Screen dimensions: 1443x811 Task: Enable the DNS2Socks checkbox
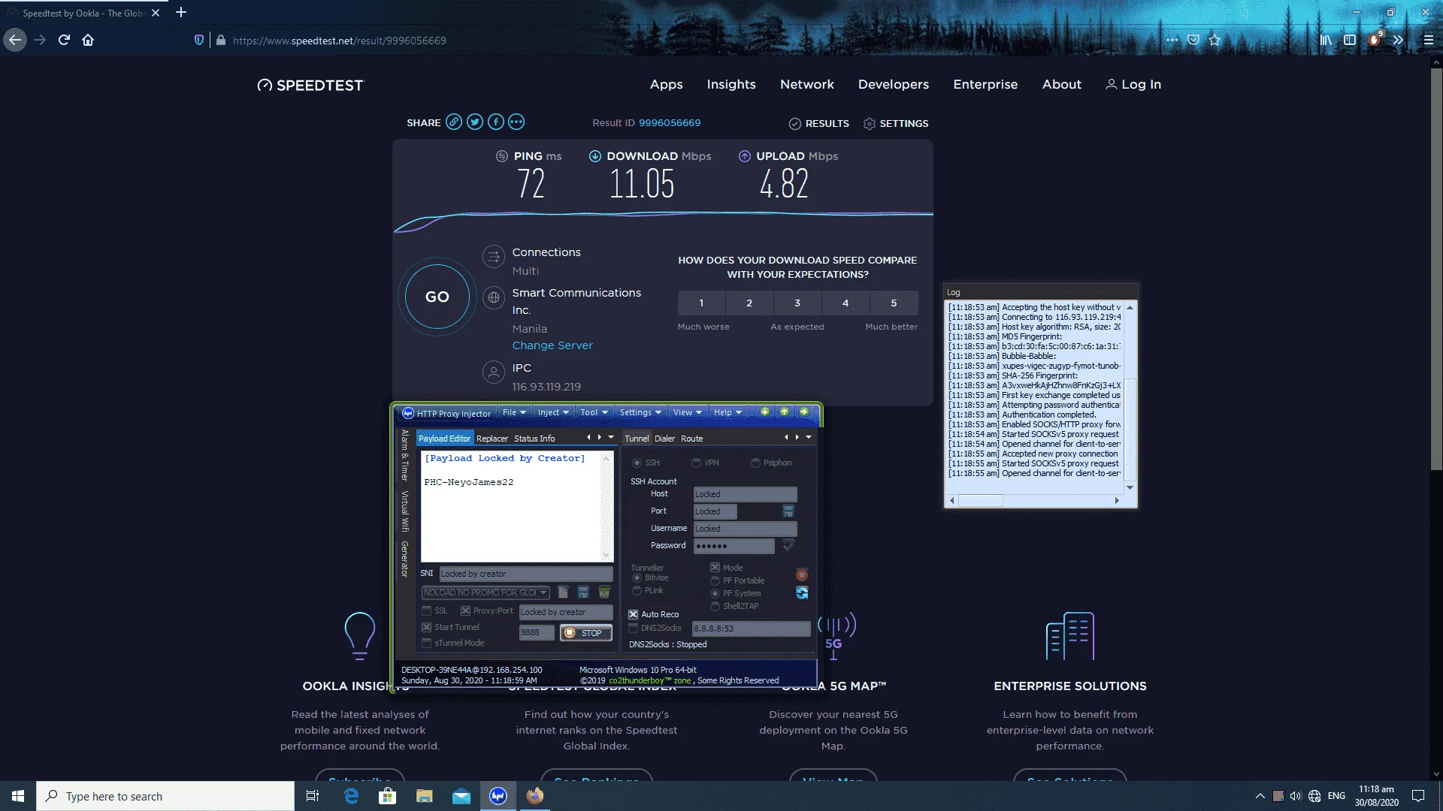coord(634,629)
